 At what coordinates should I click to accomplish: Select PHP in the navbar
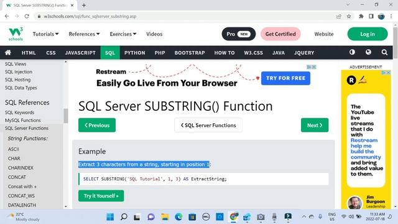160,52
